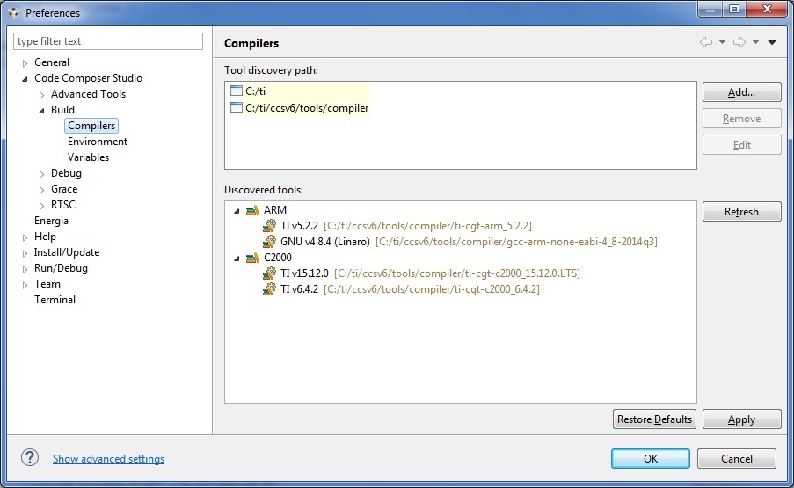The height and width of the screenshot is (488, 794).
Task: Click the TI v6.4.2 compiler icon
Action: [269, 289]
